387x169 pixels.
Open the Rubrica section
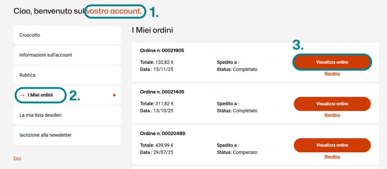coord(67,75)
